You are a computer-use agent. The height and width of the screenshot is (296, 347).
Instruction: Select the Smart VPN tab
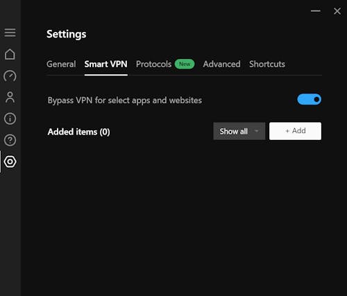105,64
